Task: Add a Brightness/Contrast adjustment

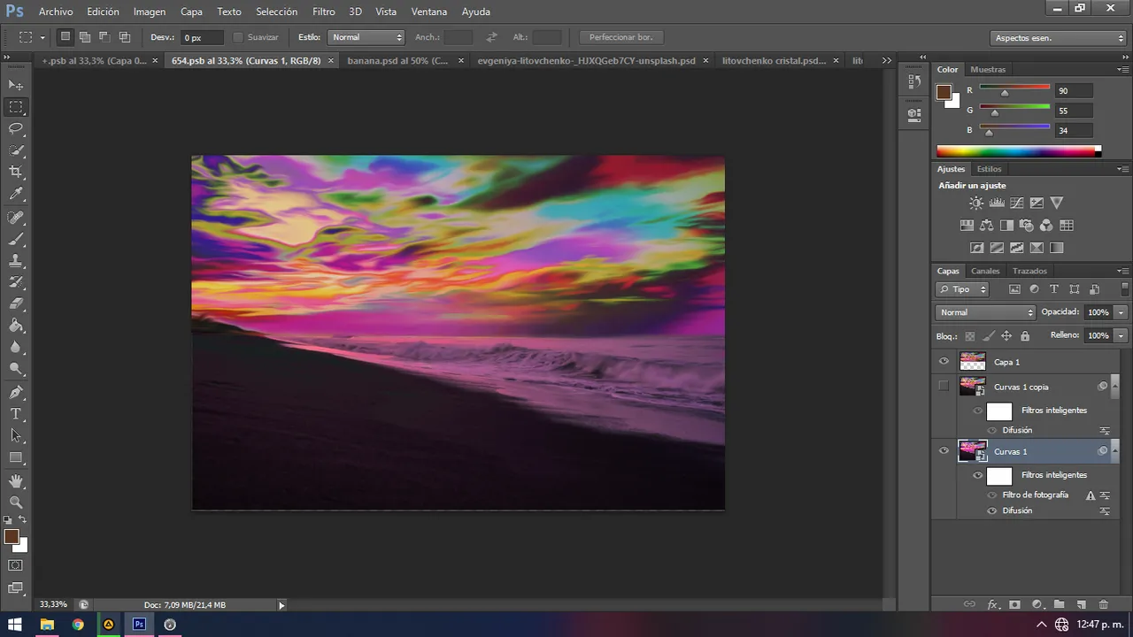Action: point(976,203)
